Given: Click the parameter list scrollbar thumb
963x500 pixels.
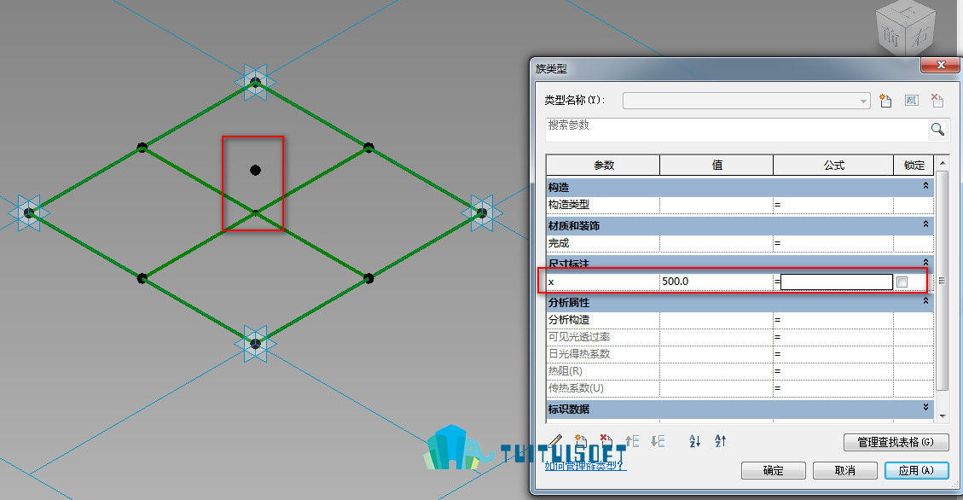Looking at the screenshot, I should [x=943, y=281].
